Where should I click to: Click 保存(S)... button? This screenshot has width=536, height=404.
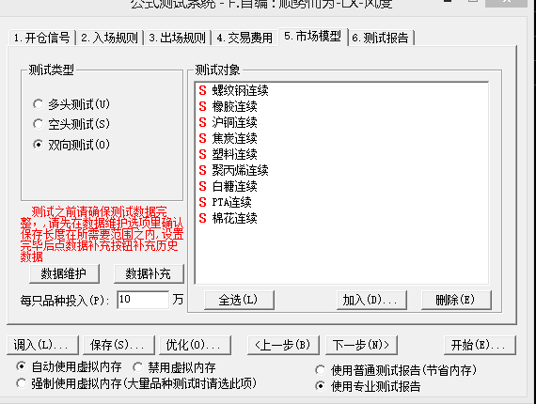(119, 345)
